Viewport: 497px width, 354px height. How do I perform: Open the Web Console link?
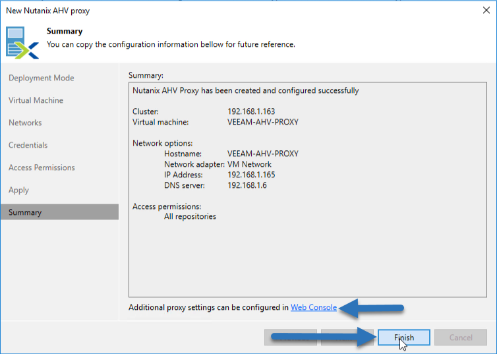314,307
